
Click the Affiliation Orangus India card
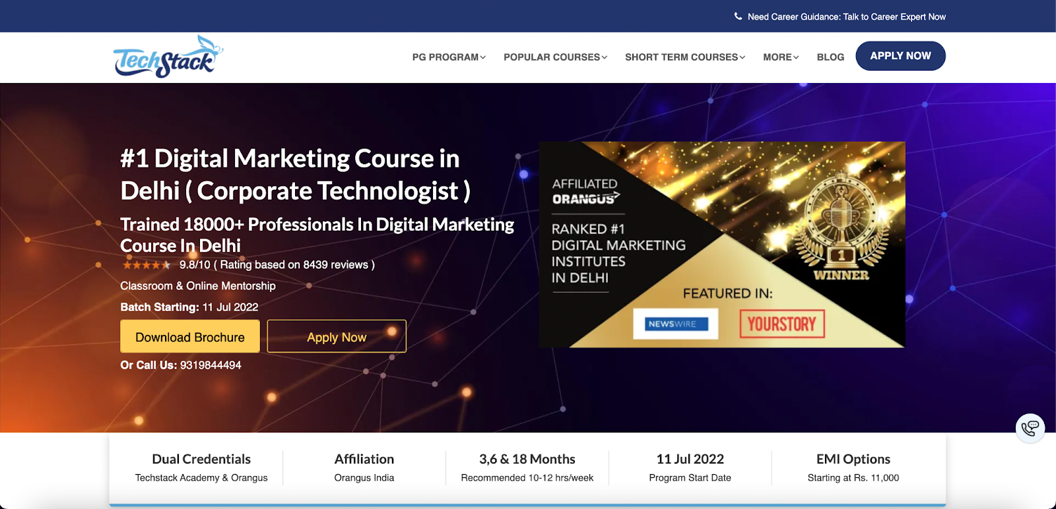click(364, 467)
